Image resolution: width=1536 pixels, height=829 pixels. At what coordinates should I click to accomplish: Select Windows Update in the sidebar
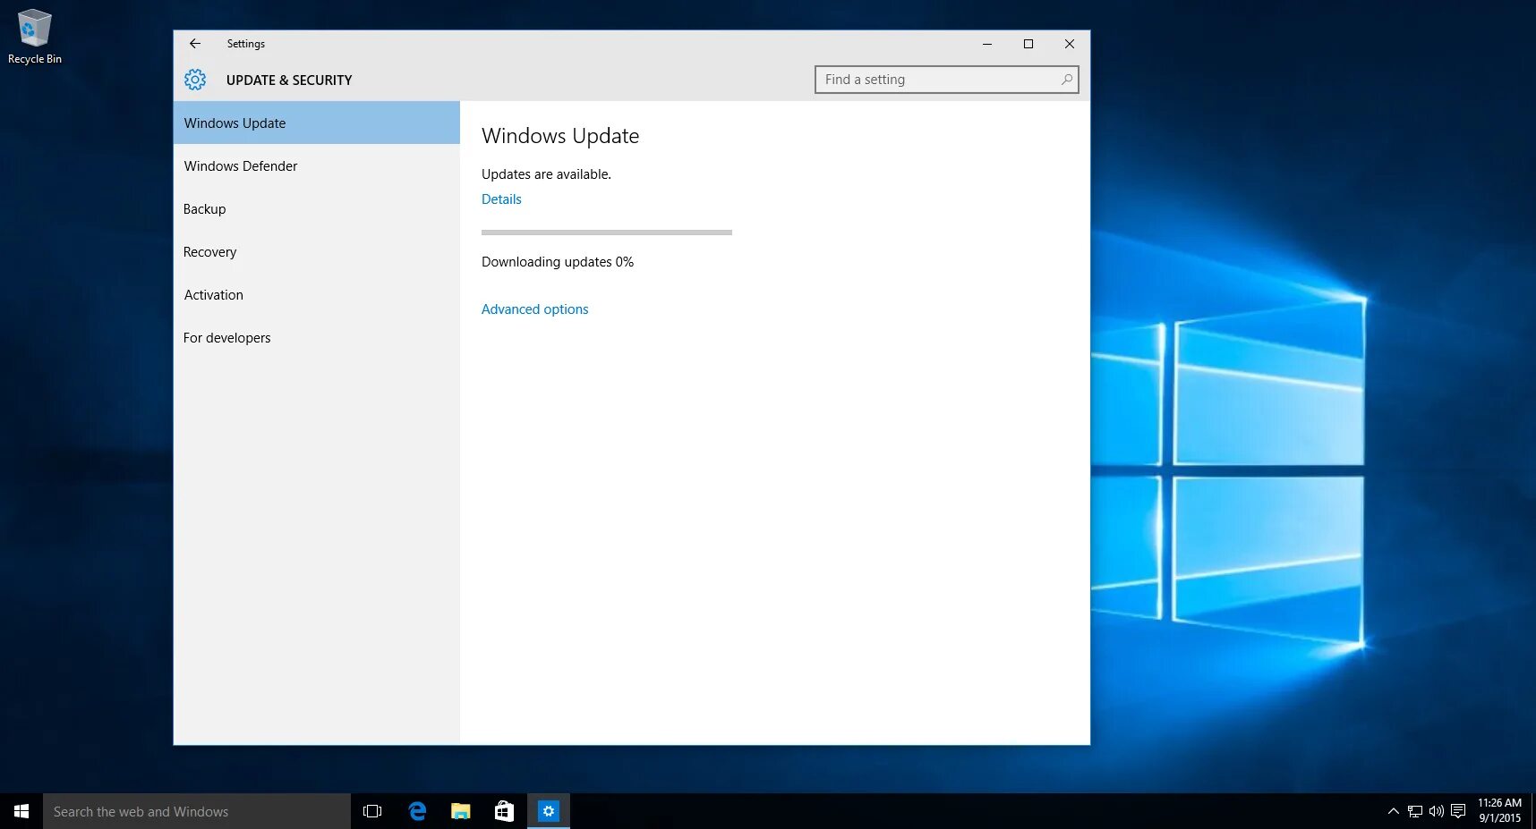click(x=317, y=123)
